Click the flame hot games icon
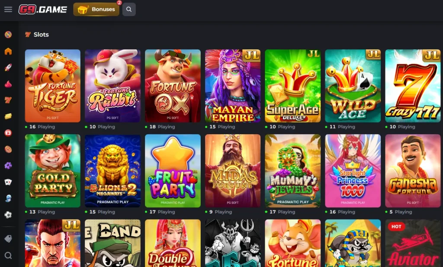443x267 pixels. (8, 84)
